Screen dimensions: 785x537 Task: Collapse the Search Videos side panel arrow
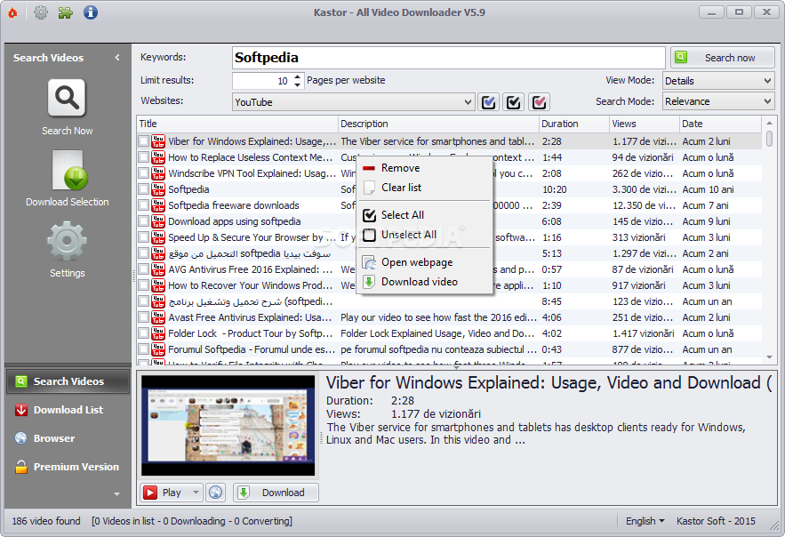pyautogui.click(x=117, y=58)
